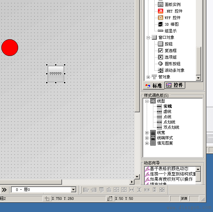
Task: Select the align bottom toolbar icon
Action: point(109,190)
